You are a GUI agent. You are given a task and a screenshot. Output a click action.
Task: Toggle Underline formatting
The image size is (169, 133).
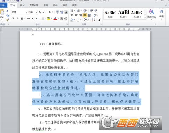coord(22,18)
